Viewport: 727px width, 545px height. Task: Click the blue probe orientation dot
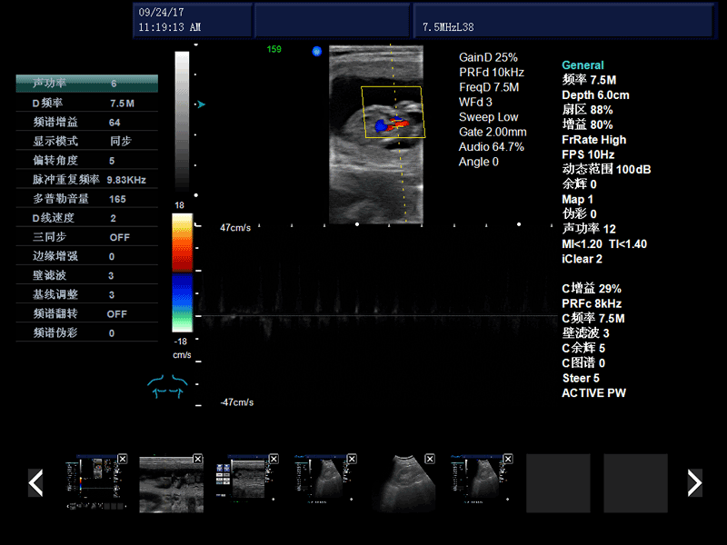tap(317, 52)
